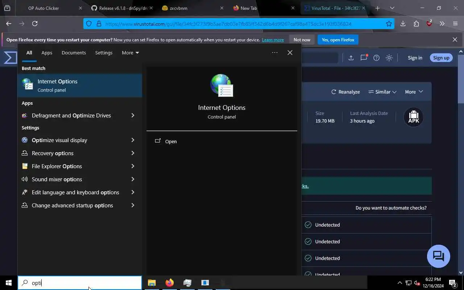The image size is (464, 290).
Task: Open the VirusTotal chat widget
Action: 439,256
